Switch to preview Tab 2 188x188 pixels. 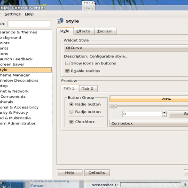point(88,88)
